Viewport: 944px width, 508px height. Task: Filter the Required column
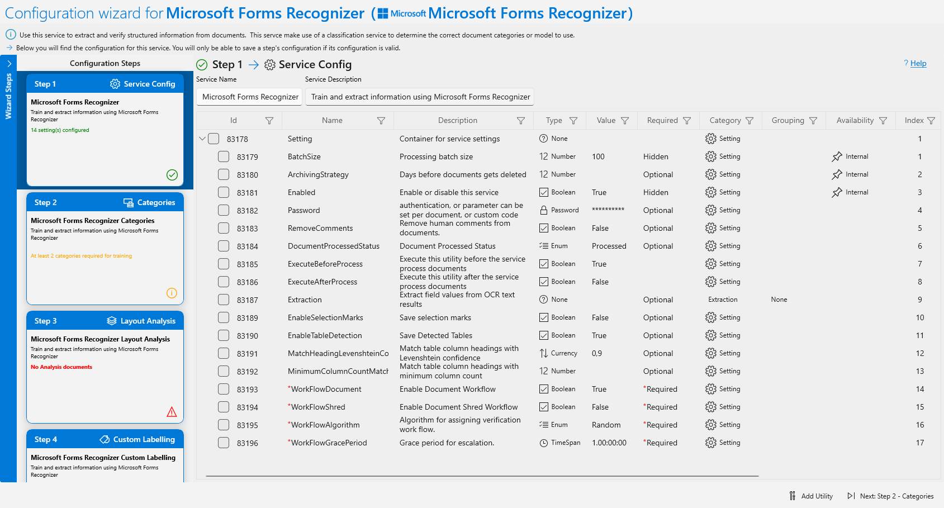coord(687,121)
